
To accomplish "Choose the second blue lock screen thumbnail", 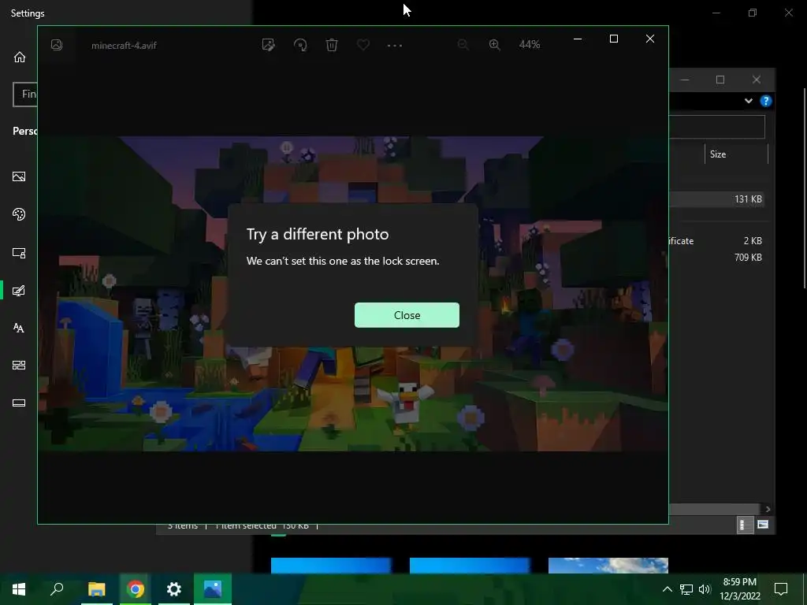I will [470, 565].
